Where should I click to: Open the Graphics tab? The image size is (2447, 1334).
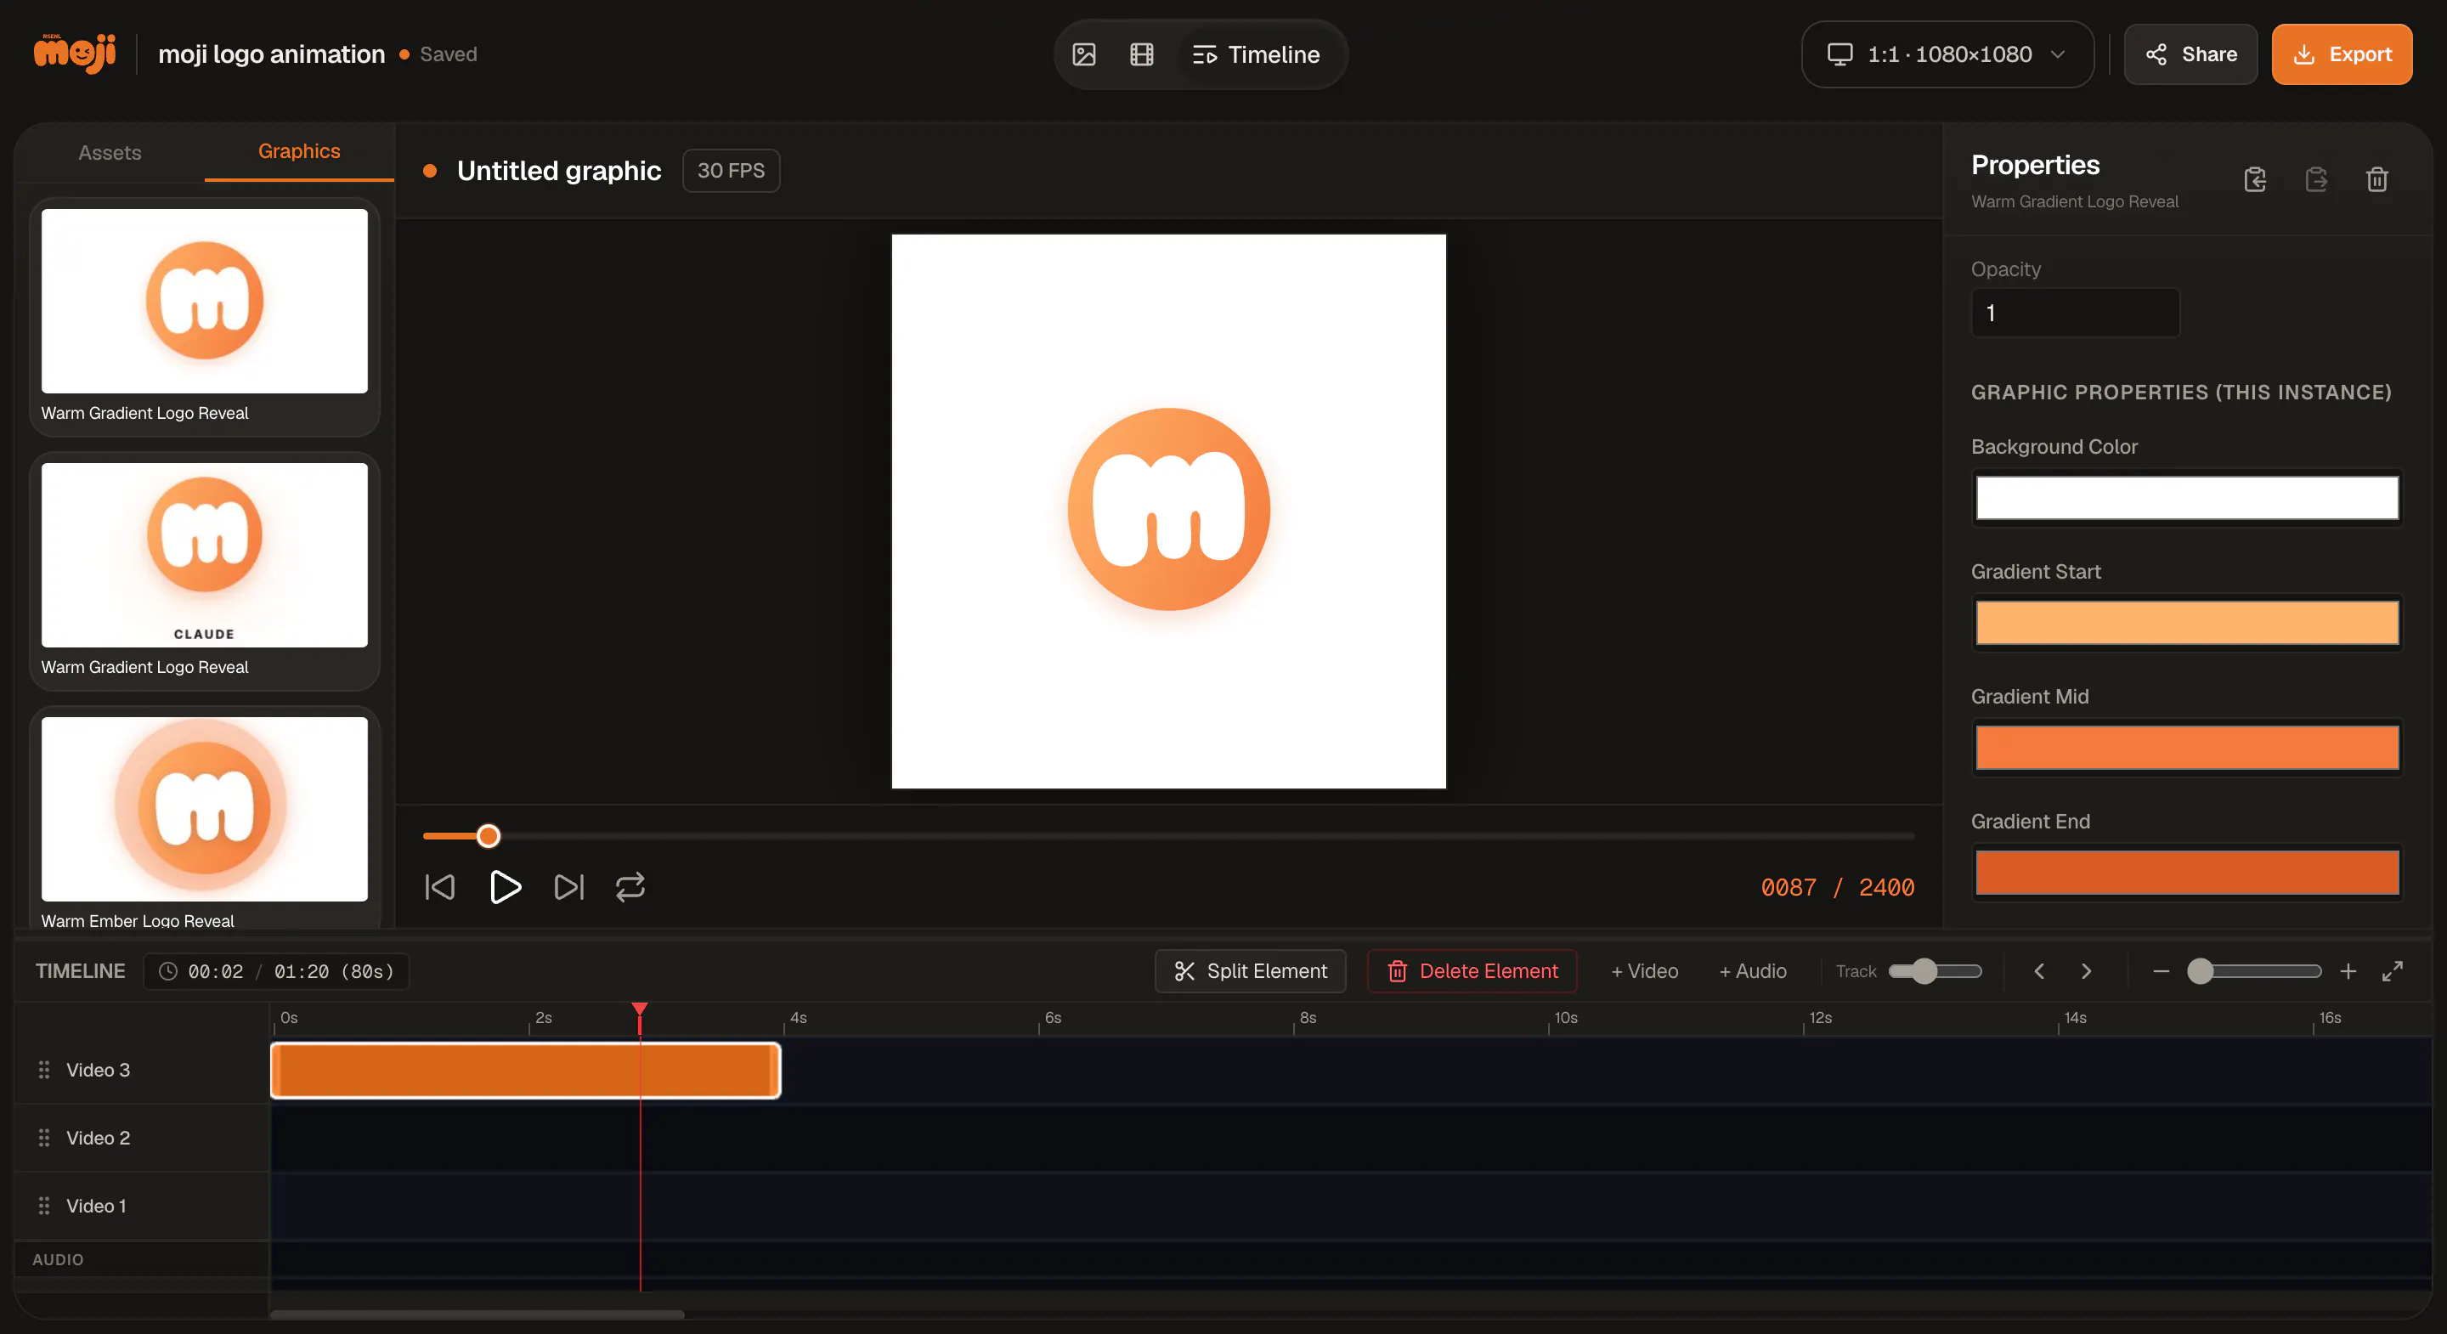(x=299, y=151)
